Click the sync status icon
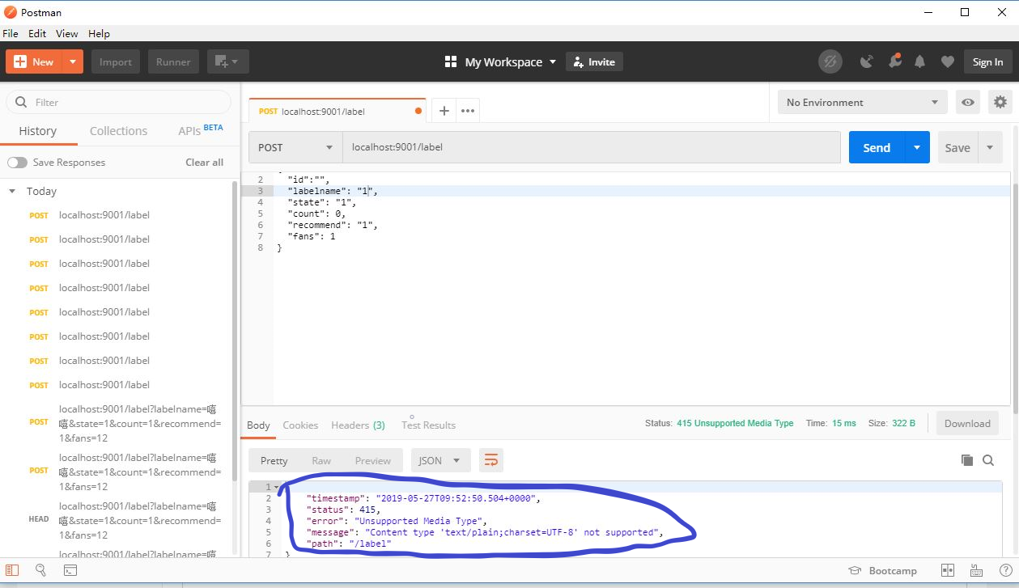 point(830,61)
